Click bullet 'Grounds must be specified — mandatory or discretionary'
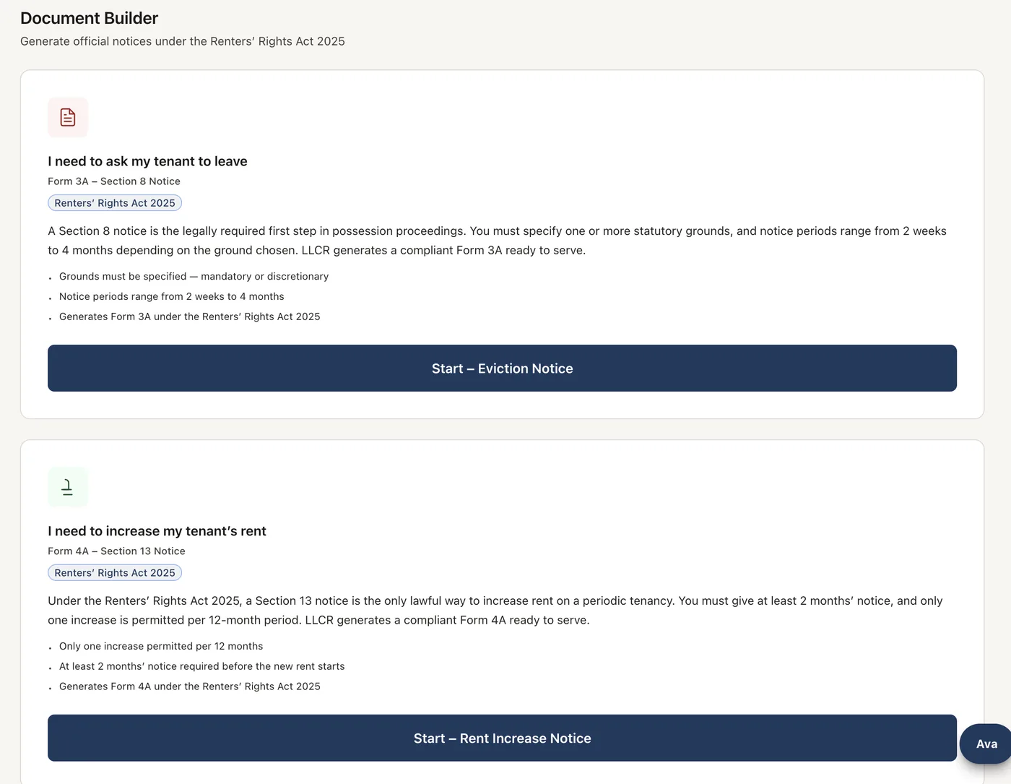This screenshot has height=784, width=1011. tap(194, 277)
